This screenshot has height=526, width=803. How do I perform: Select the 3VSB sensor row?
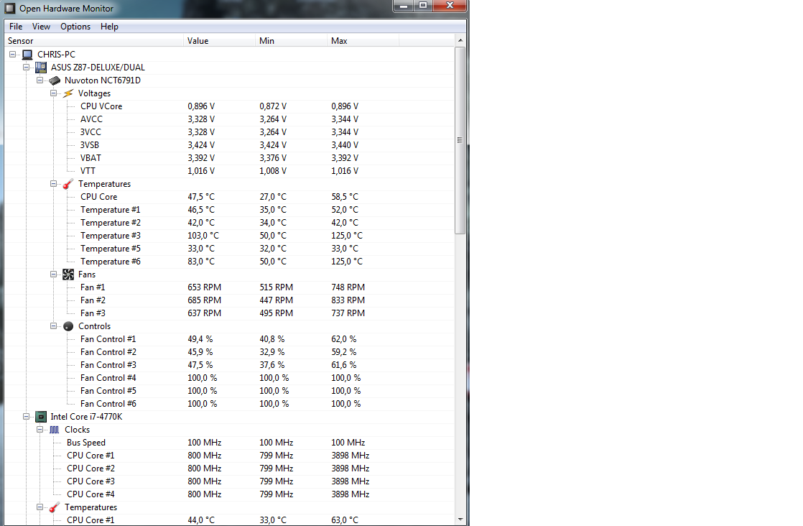[x=229, y=145]
